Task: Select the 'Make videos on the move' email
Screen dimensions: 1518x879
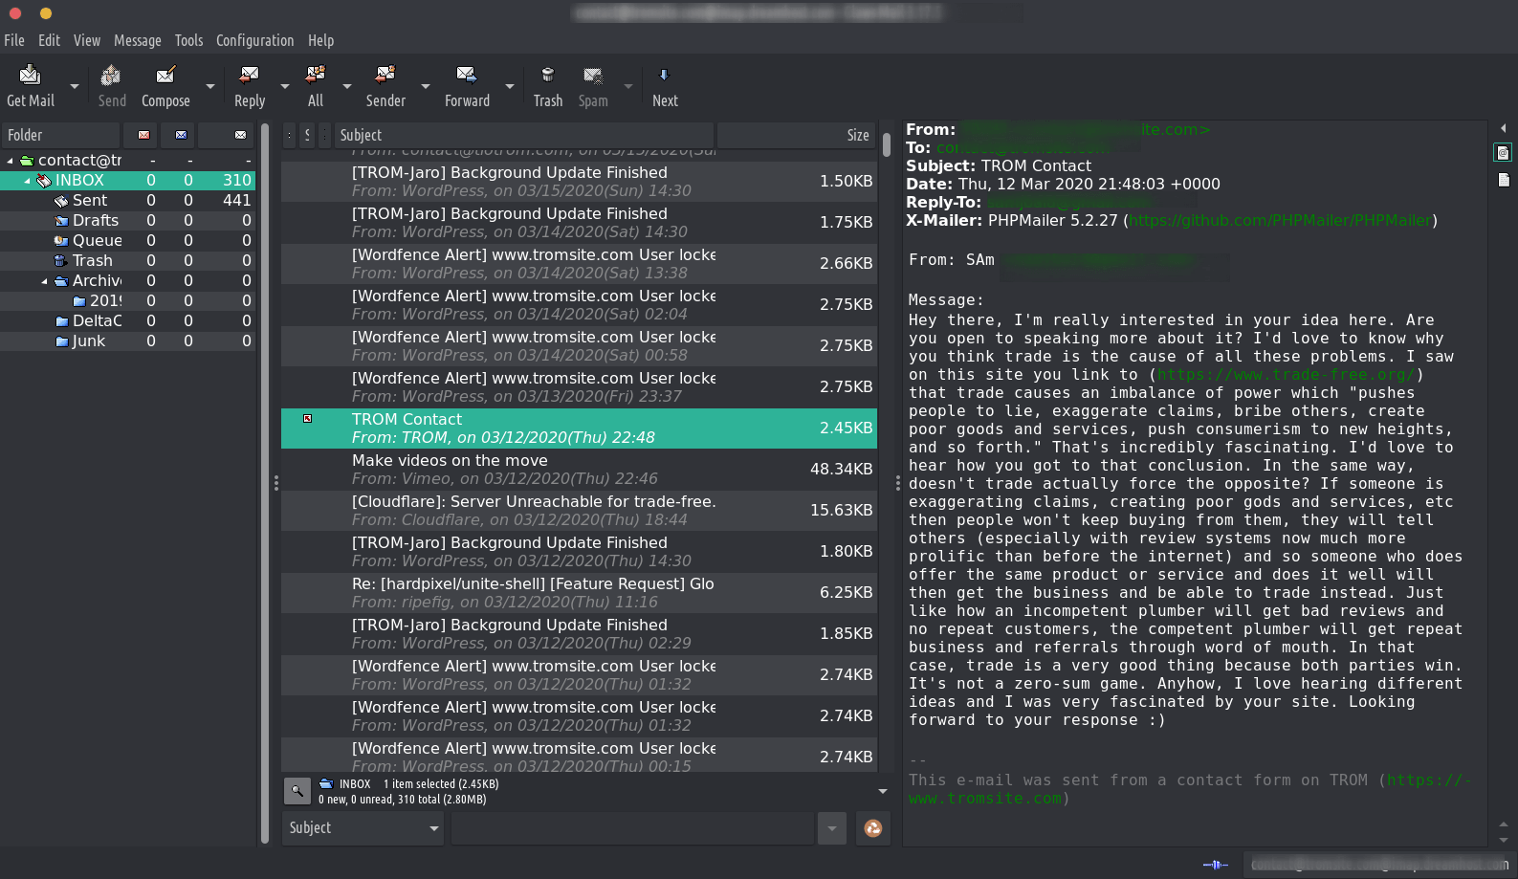Action: 578,470
